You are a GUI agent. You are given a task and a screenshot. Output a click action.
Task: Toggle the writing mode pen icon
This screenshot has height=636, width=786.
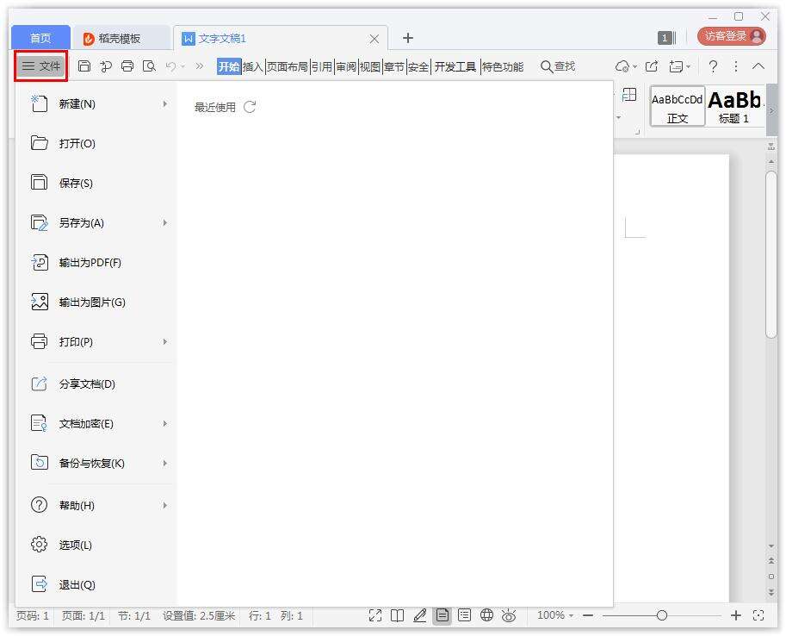coord(419,615)
